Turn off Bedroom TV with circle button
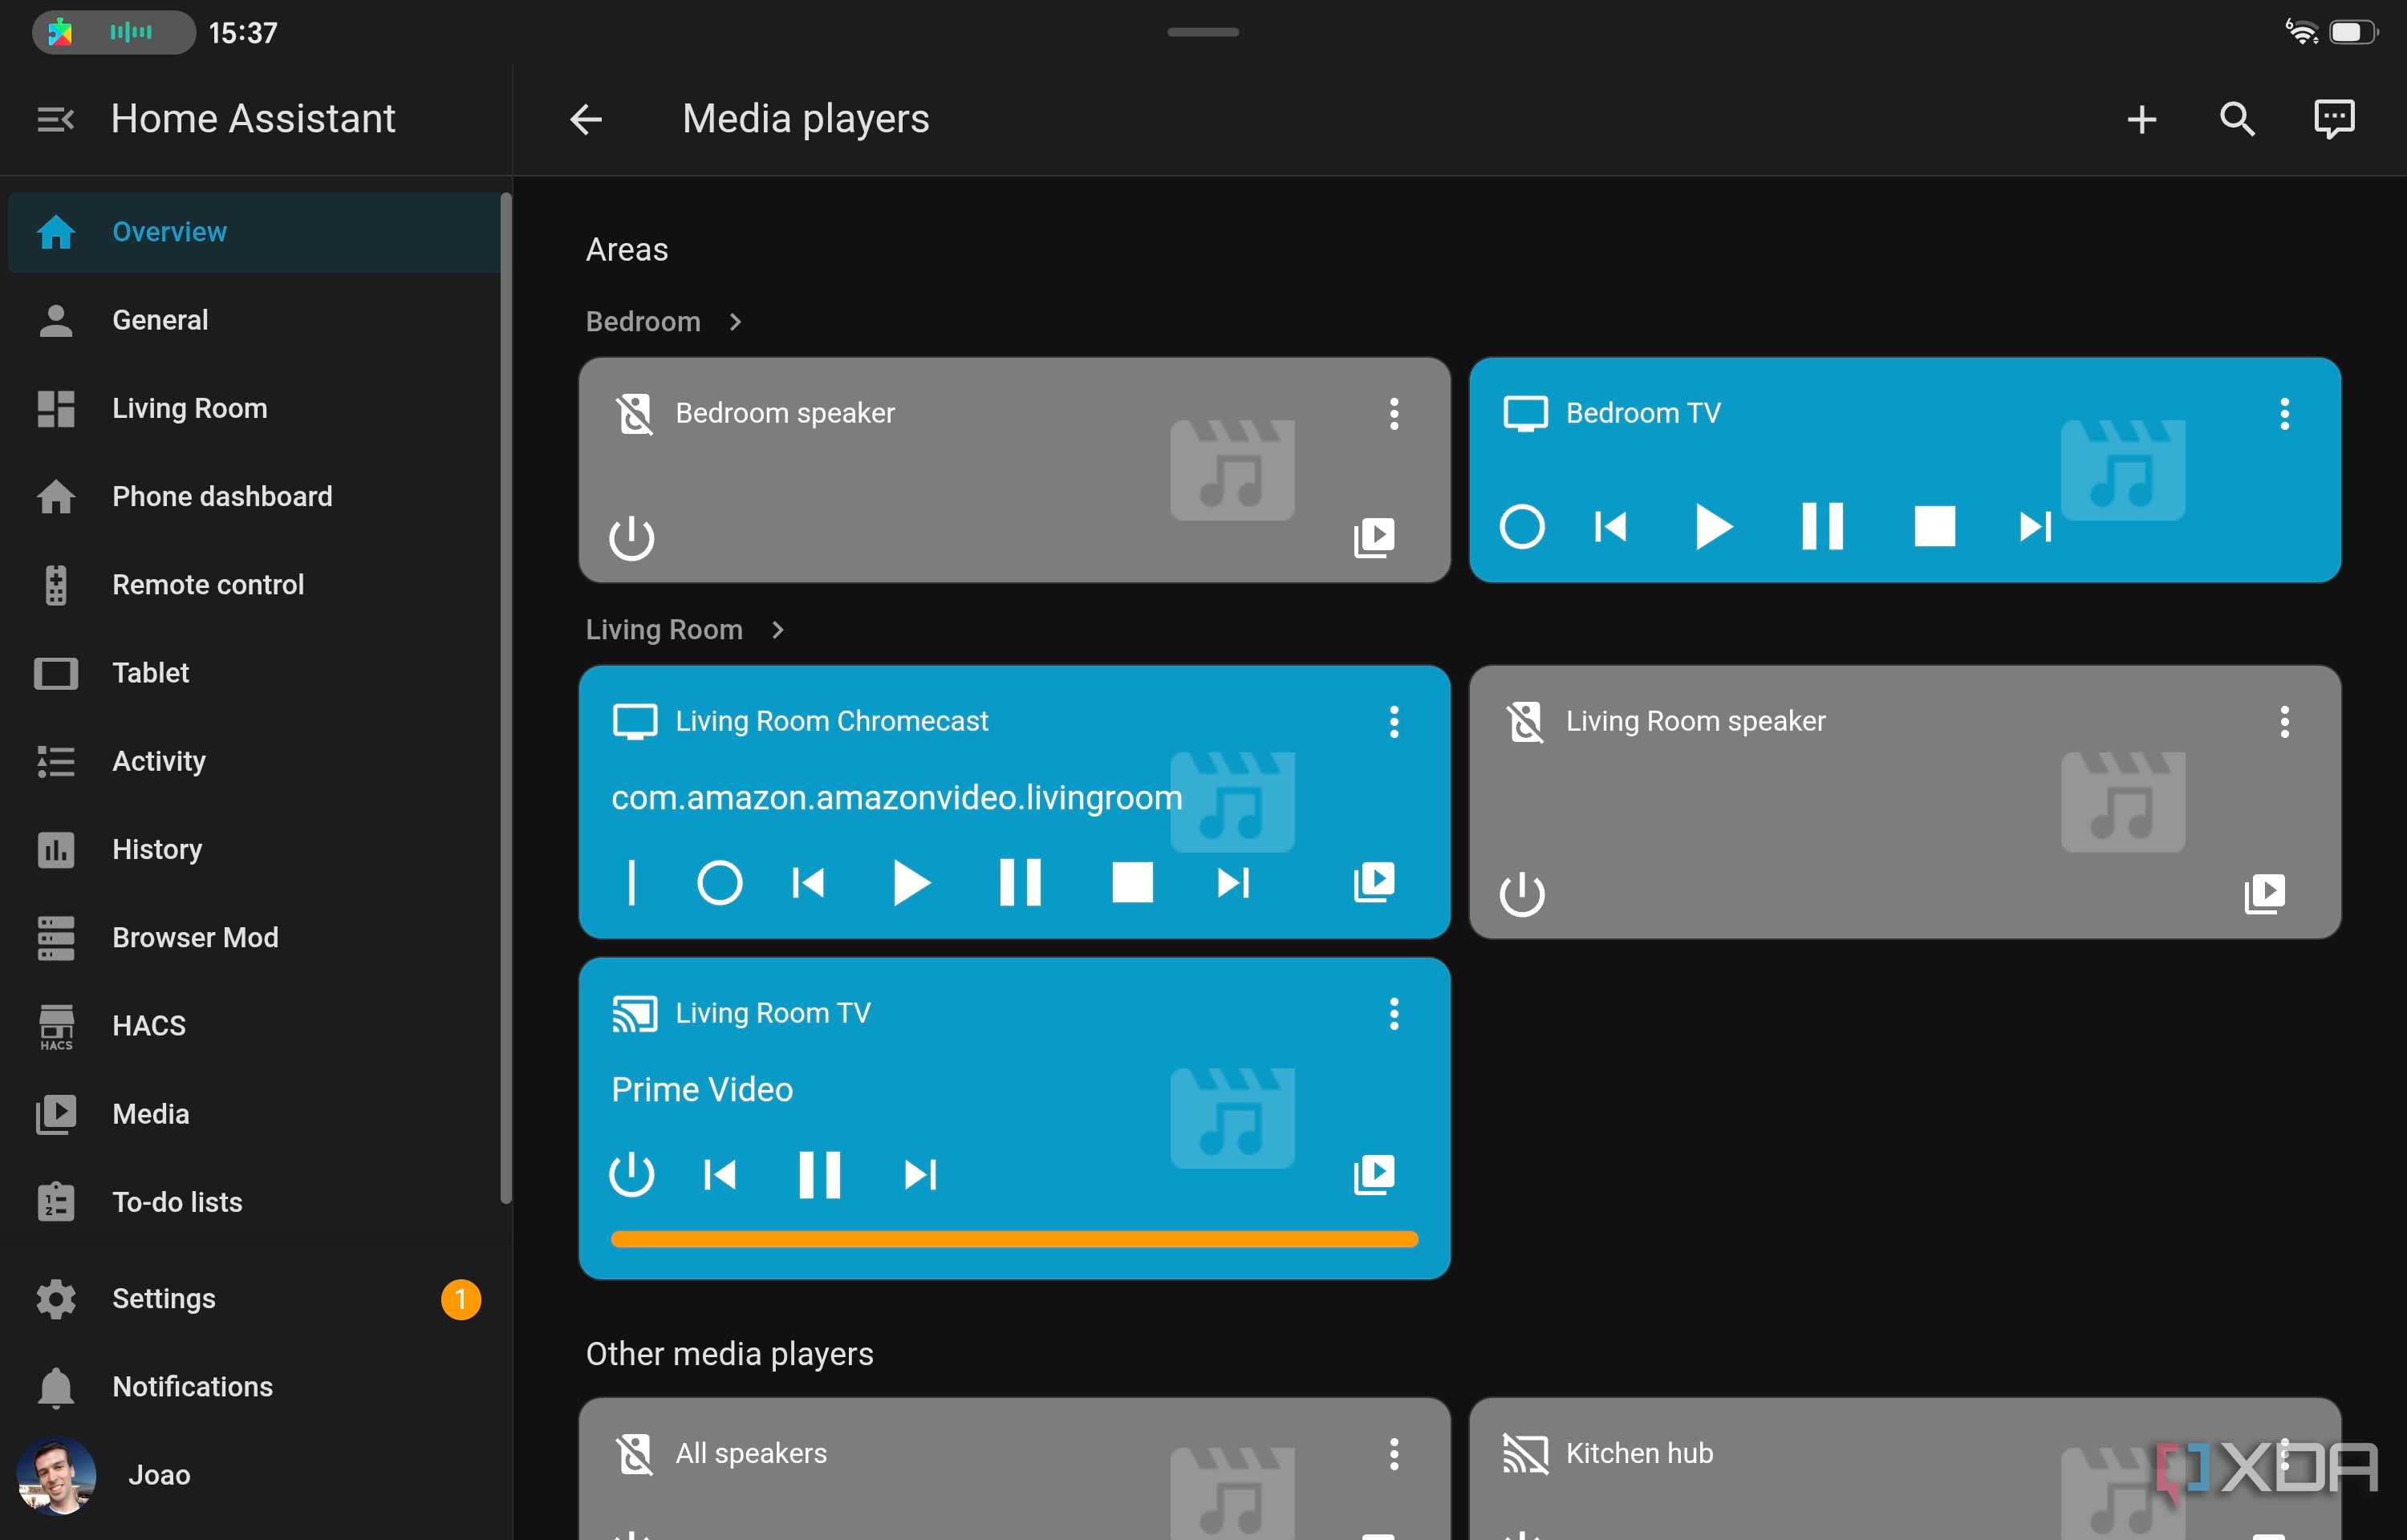 coord(1522,526)
